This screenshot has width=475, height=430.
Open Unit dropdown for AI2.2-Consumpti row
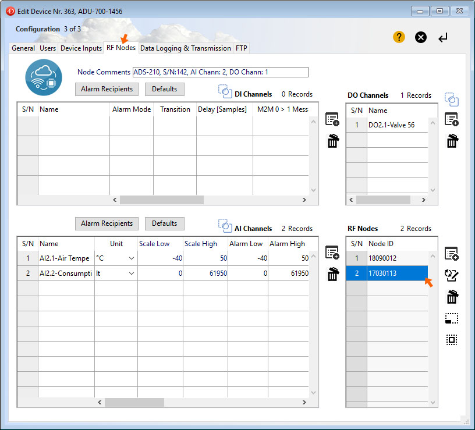132,273
